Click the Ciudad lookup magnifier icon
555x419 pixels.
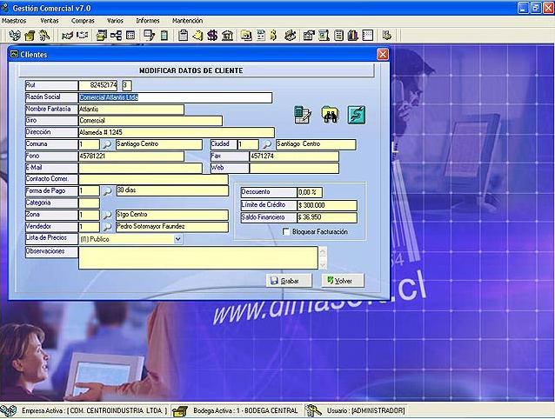click(x=267, y=144)
